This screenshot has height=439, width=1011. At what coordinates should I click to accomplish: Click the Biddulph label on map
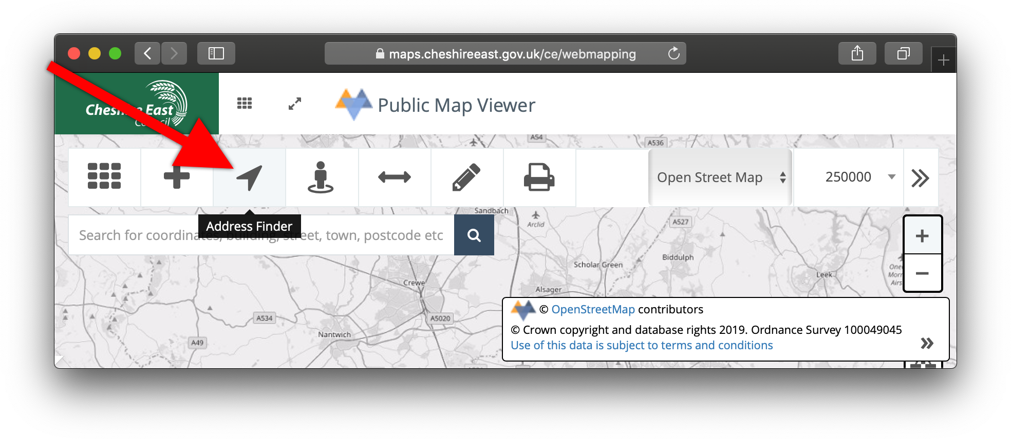[678, 257]
